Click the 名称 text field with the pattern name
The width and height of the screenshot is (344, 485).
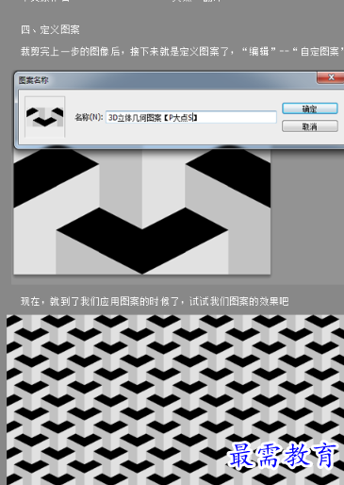point(191,117)
